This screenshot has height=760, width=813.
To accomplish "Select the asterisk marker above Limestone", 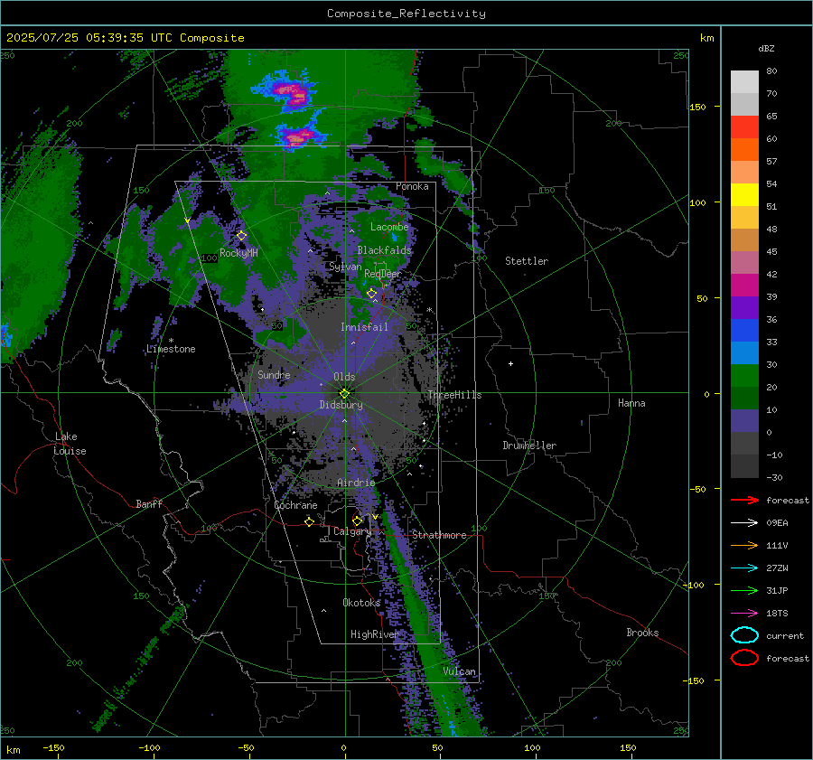I will 171,341.
